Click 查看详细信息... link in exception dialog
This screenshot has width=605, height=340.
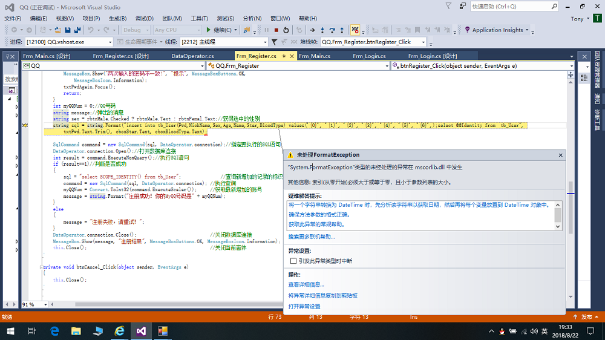(x=306, y=284)
